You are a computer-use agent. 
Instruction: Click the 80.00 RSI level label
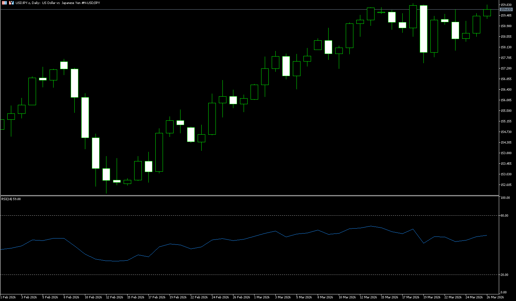click(x=504, y=216)
